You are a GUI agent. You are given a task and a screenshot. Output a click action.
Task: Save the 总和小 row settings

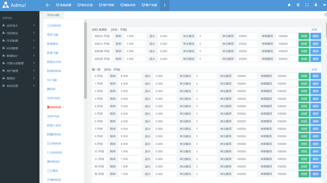315,44
